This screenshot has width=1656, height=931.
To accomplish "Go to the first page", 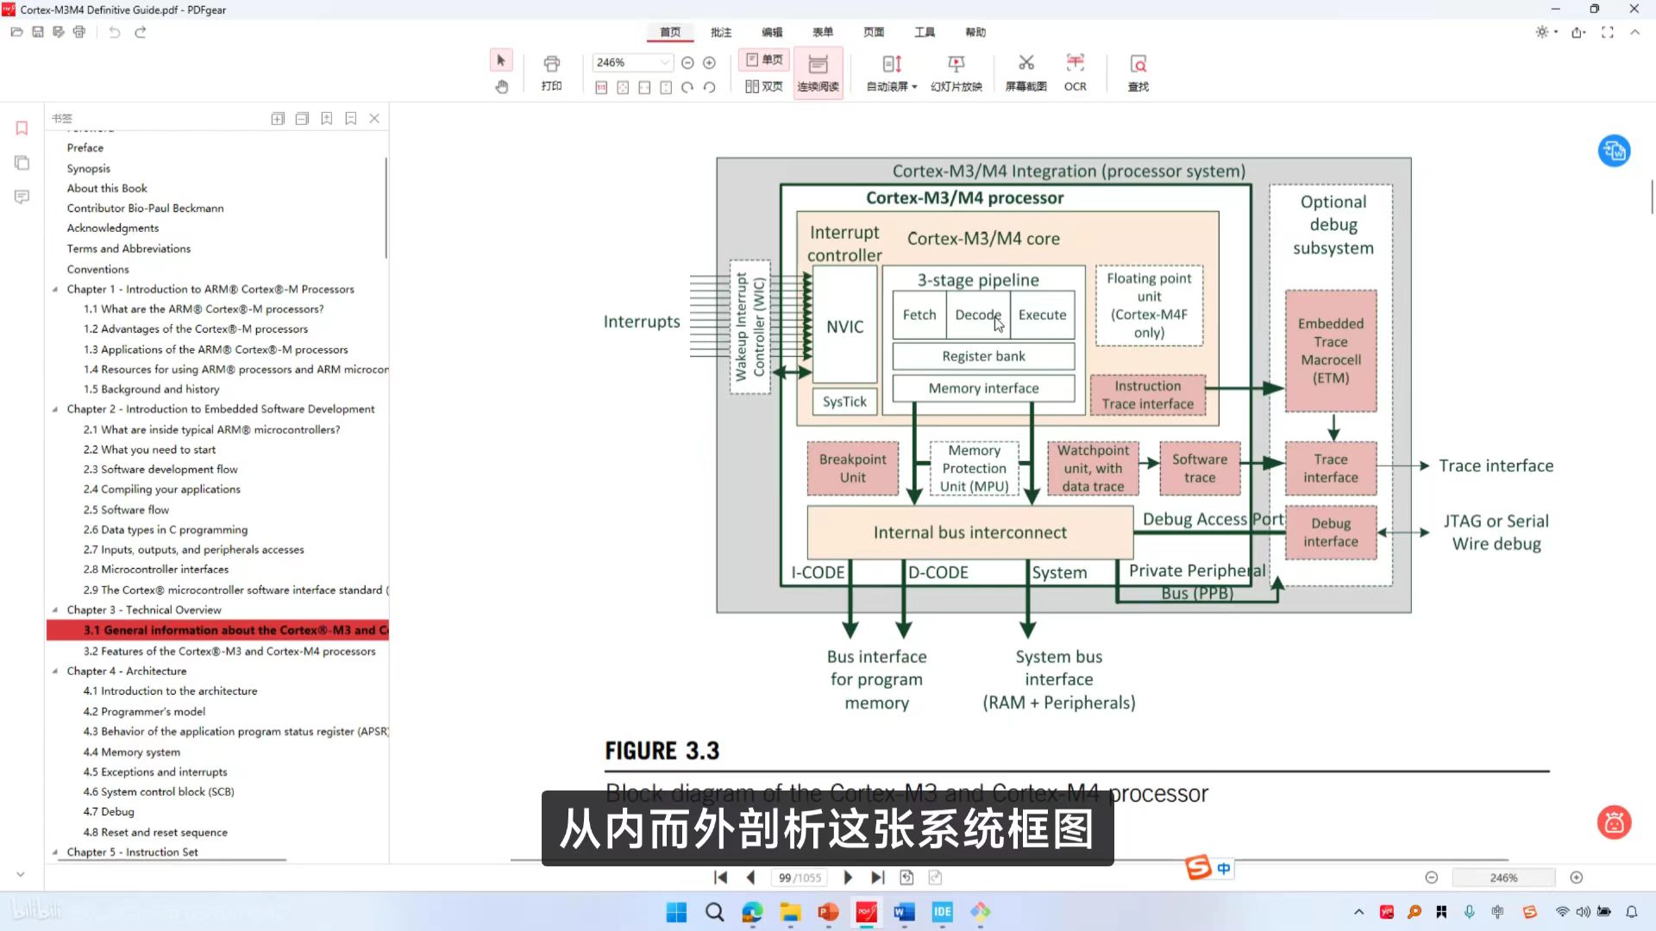I will (720, 878).
